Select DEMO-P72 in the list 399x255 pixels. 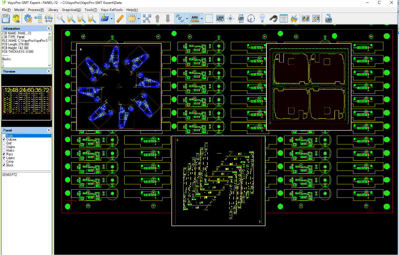pos(10,175)
